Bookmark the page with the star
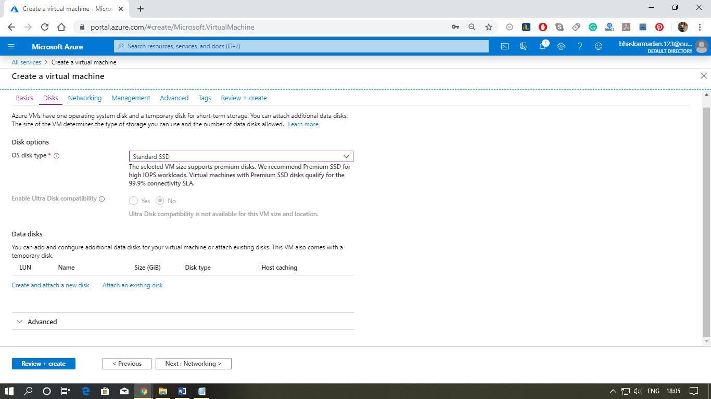Screen dimensions: 711x399 tap(488, 26)
